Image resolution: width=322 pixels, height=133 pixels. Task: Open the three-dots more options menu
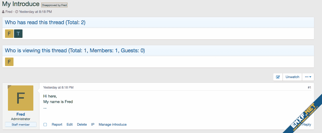308,77
